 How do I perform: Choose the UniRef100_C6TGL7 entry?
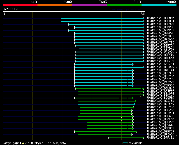pos(161,37)
